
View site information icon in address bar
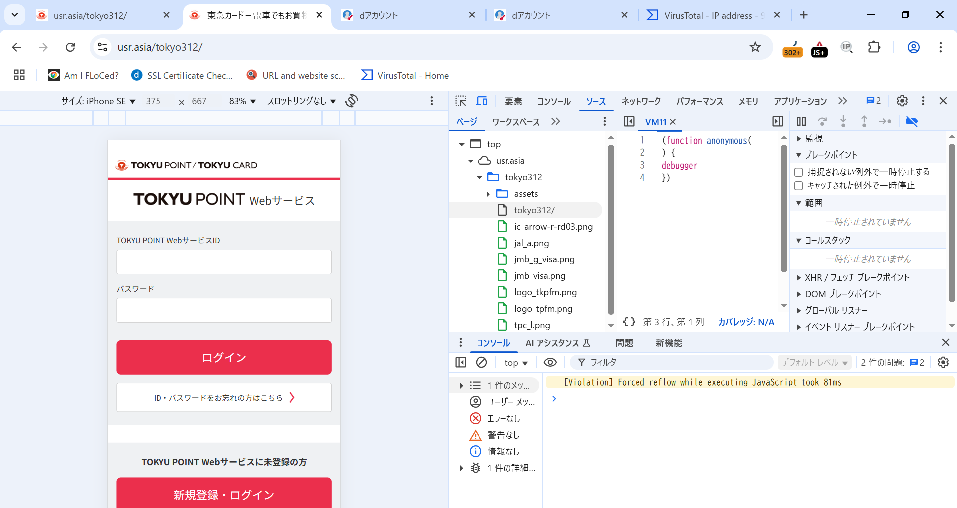tap(103, 47)
